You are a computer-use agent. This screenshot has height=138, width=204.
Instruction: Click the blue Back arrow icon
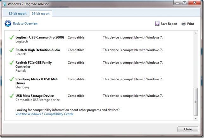pyautogui.click(x=8, y=23)
